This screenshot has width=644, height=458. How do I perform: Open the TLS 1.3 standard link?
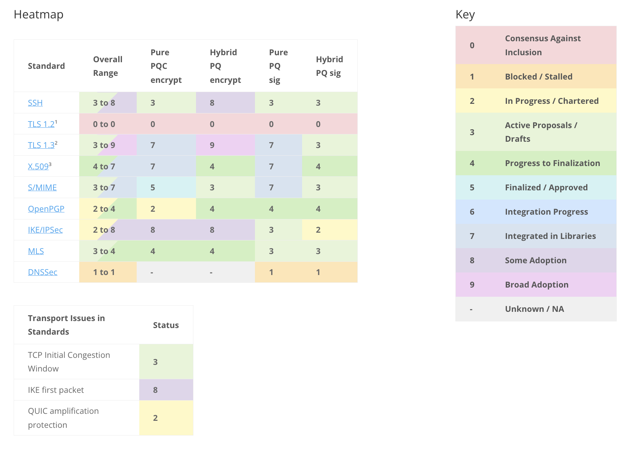coord(41,145)
